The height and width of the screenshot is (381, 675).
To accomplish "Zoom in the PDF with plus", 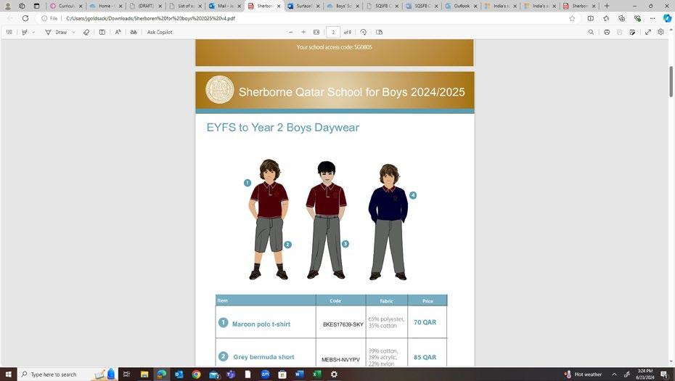I will click(303, 32).
